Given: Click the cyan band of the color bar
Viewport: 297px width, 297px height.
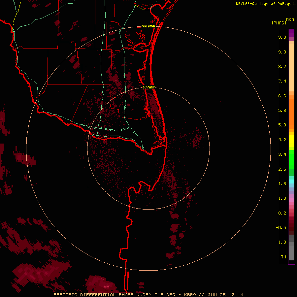Looking at the screenshot, I should tap(291, 181).
